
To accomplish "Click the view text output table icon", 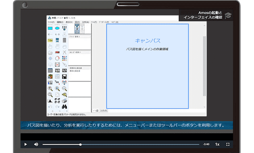I will 57,76.
